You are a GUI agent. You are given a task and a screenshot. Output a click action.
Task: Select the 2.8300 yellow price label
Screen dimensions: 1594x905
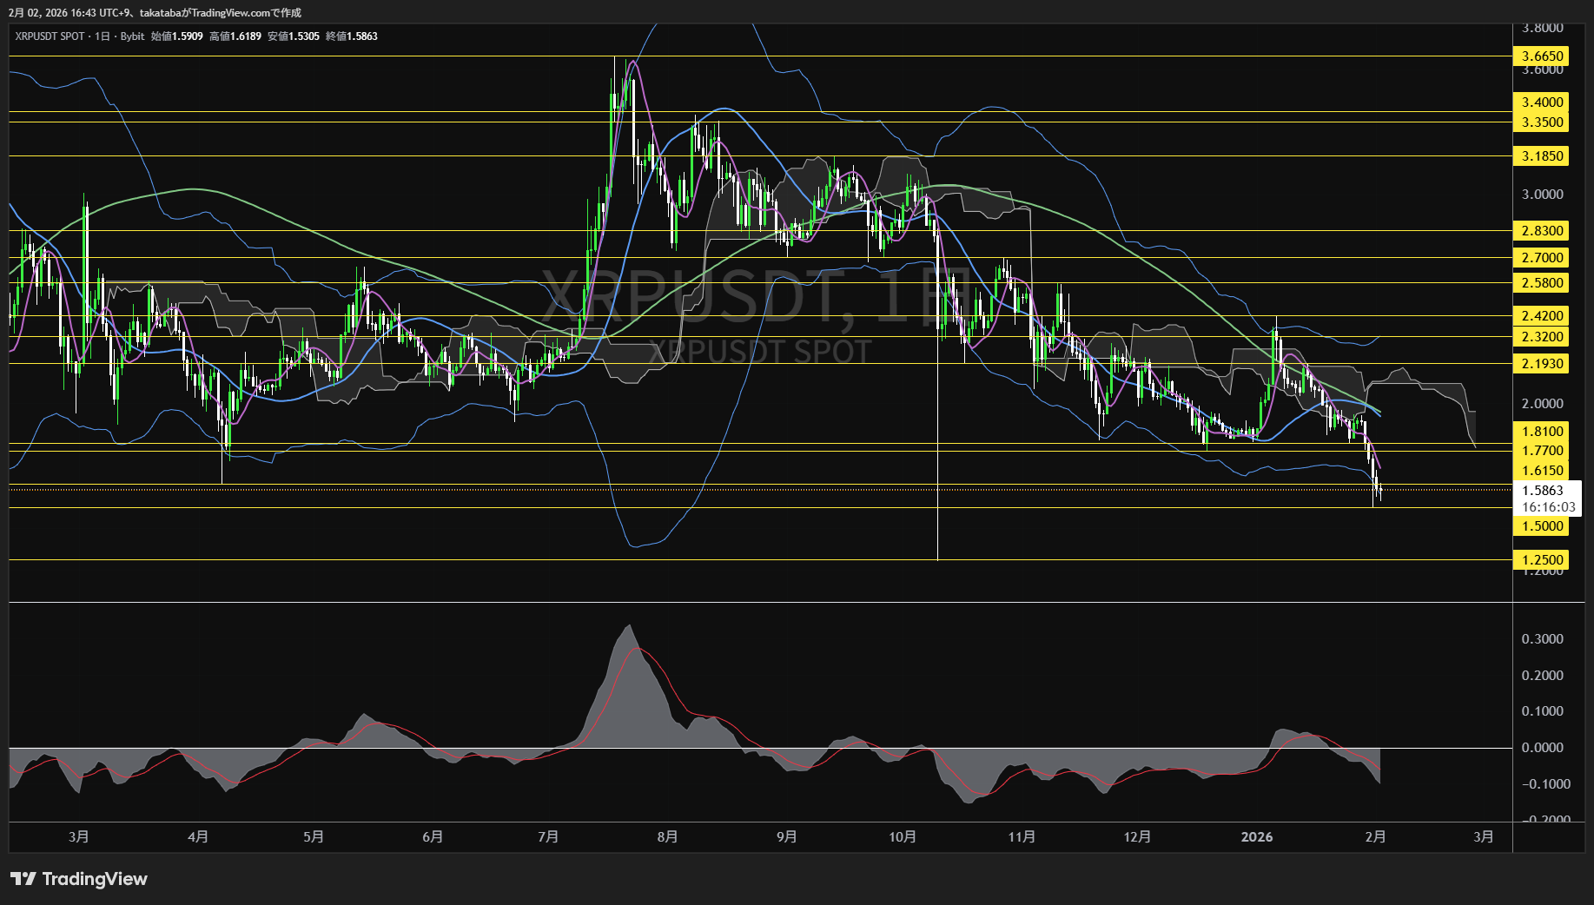coord(1542,231)
